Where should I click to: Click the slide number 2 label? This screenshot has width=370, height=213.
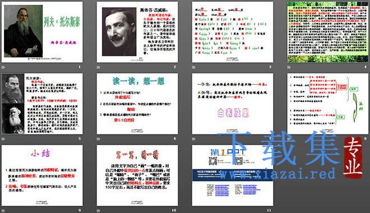pos(175,67)
